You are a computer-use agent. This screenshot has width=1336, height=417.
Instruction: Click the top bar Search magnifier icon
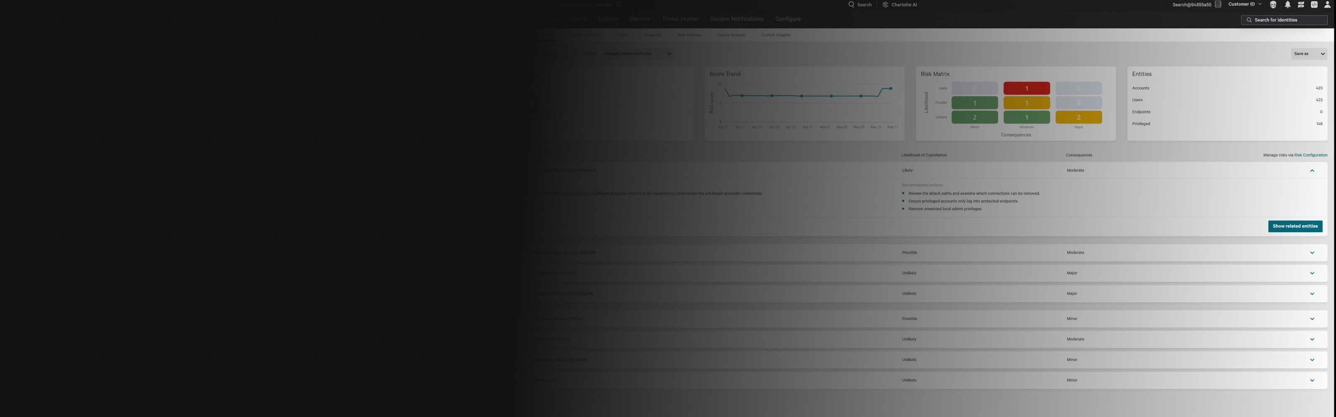click(851, 5)
